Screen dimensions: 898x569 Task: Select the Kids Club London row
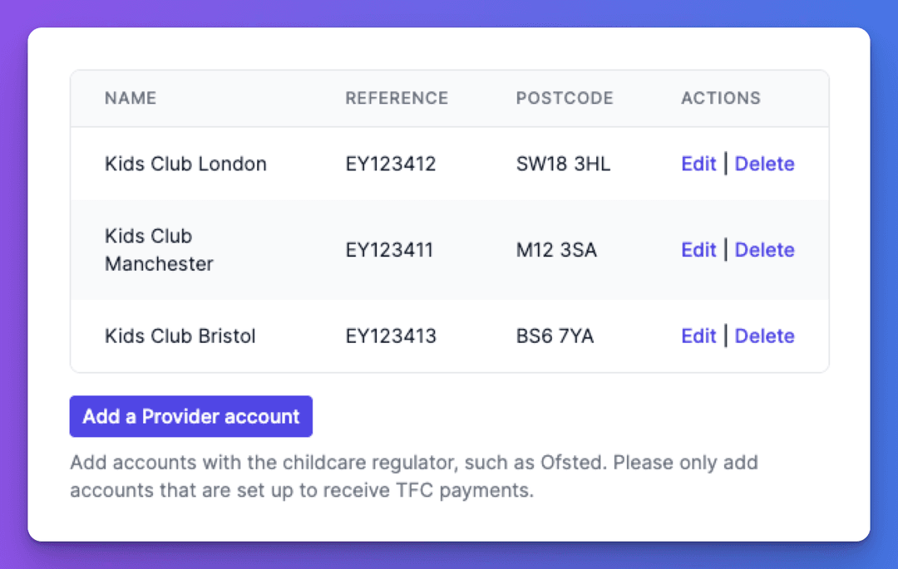tap(449, 164)
